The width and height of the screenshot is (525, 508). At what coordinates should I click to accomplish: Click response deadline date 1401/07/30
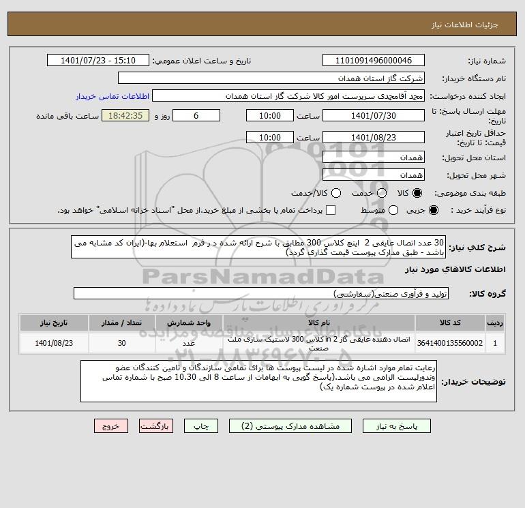point(374,115)
